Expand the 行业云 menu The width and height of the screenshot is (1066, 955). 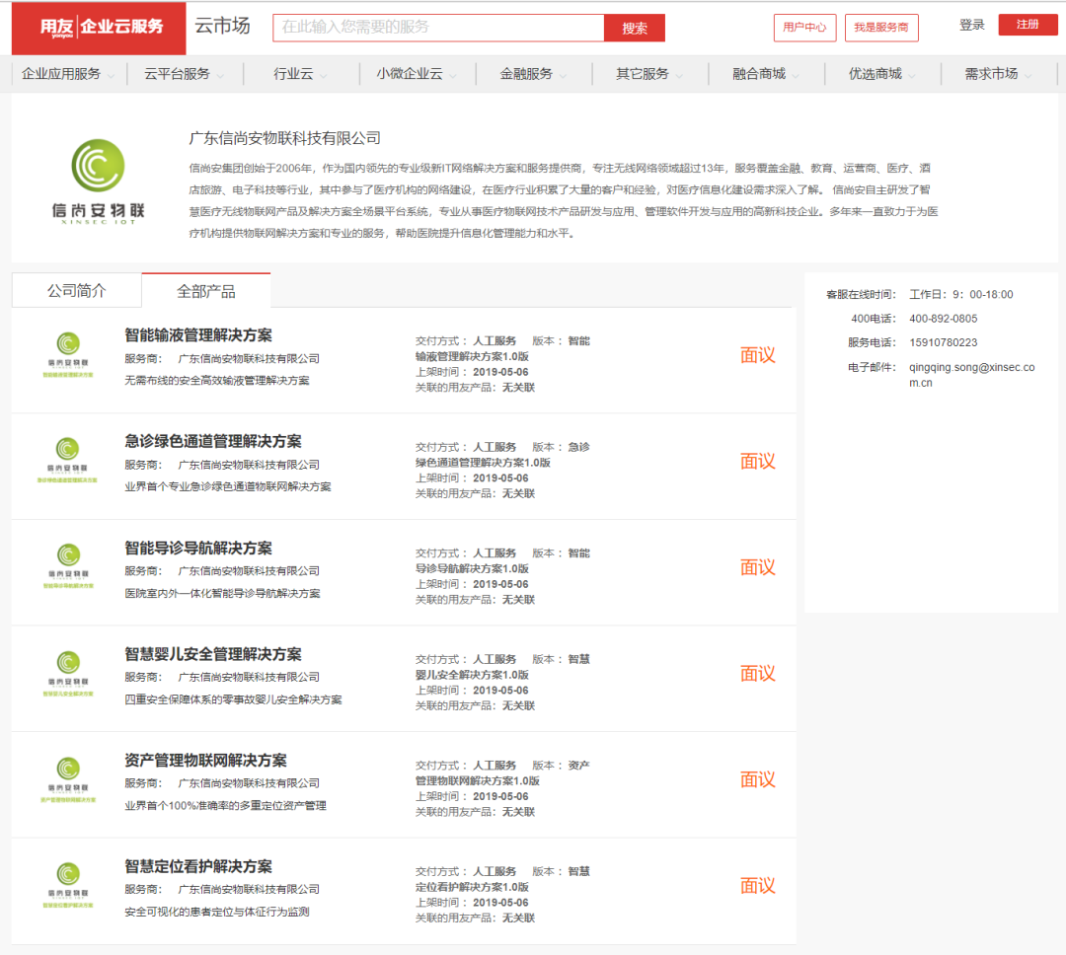coord(300,74)
